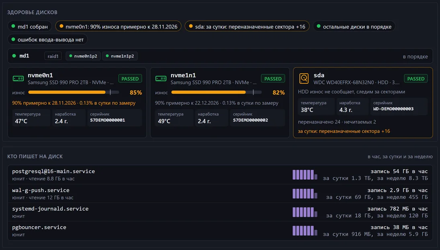Select the 'md1 собран' status chip
The width and height of the screenshot is (440, 250).
[x=30, y=27]
